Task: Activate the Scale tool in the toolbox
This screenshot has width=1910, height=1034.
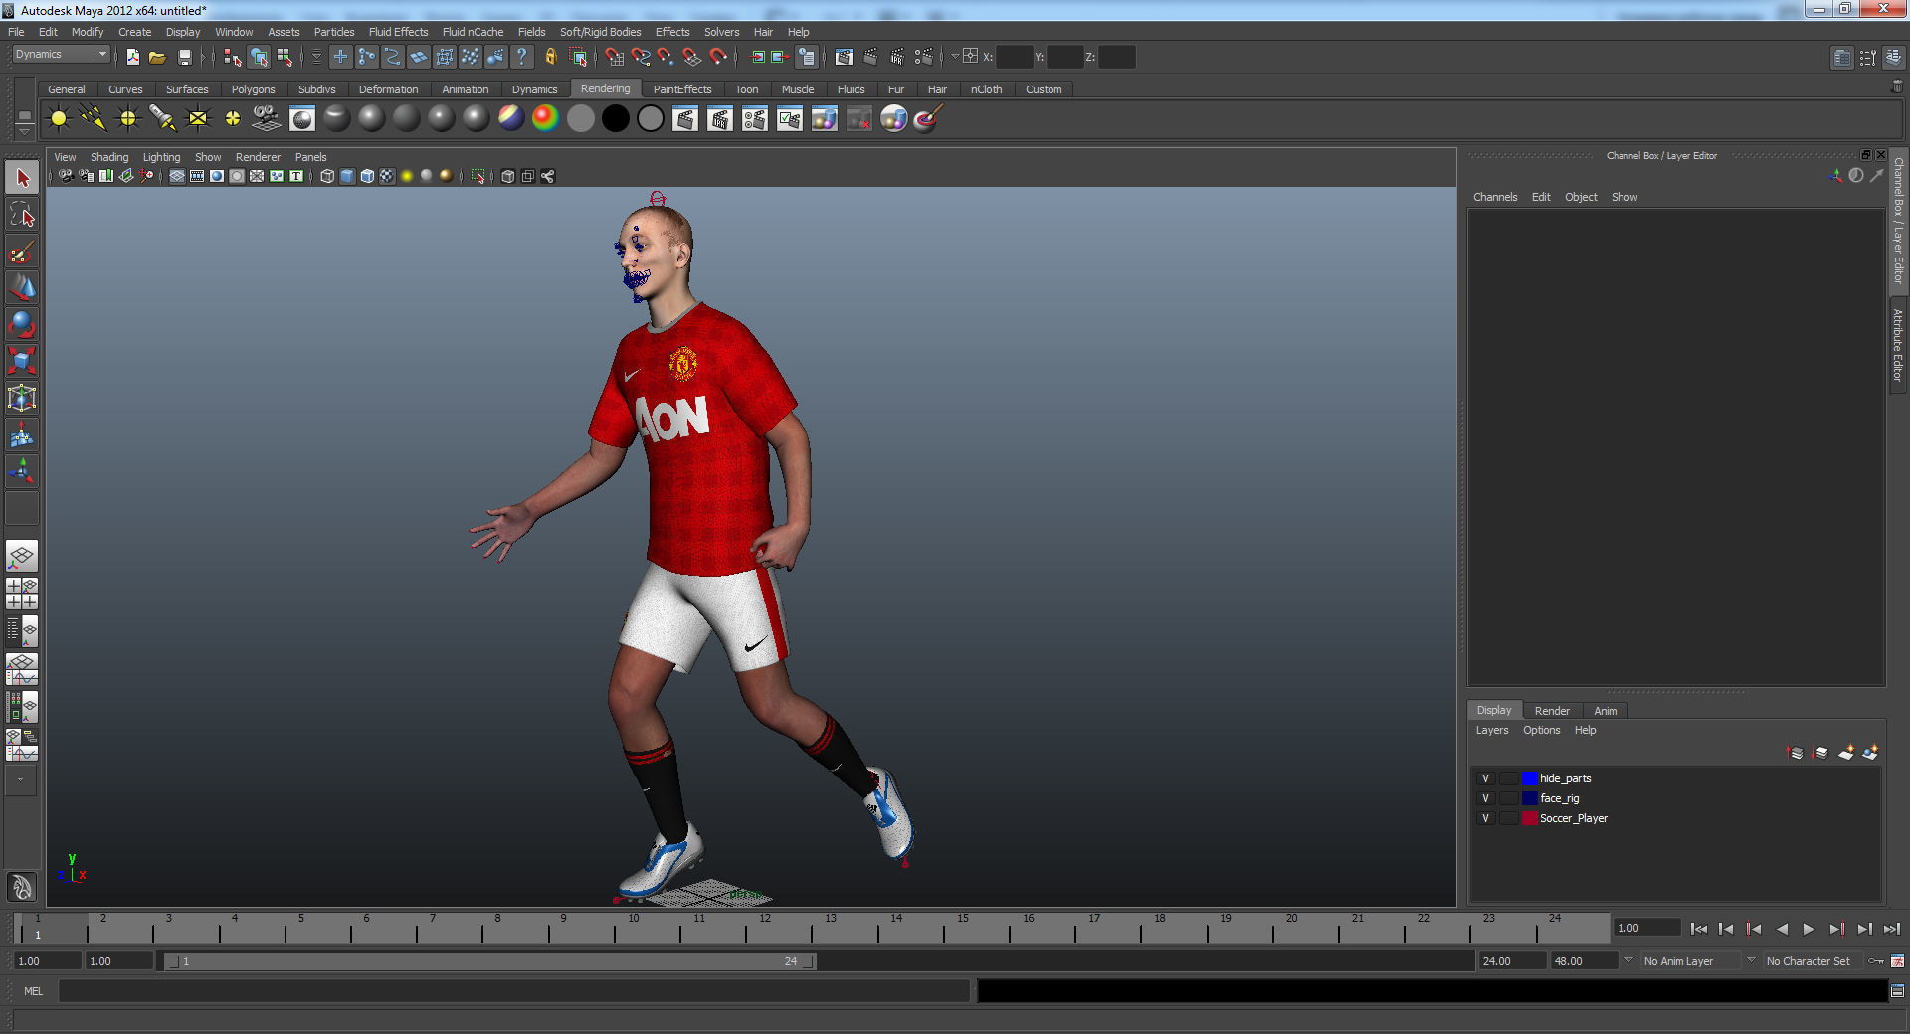Action: tap(22, 362)
